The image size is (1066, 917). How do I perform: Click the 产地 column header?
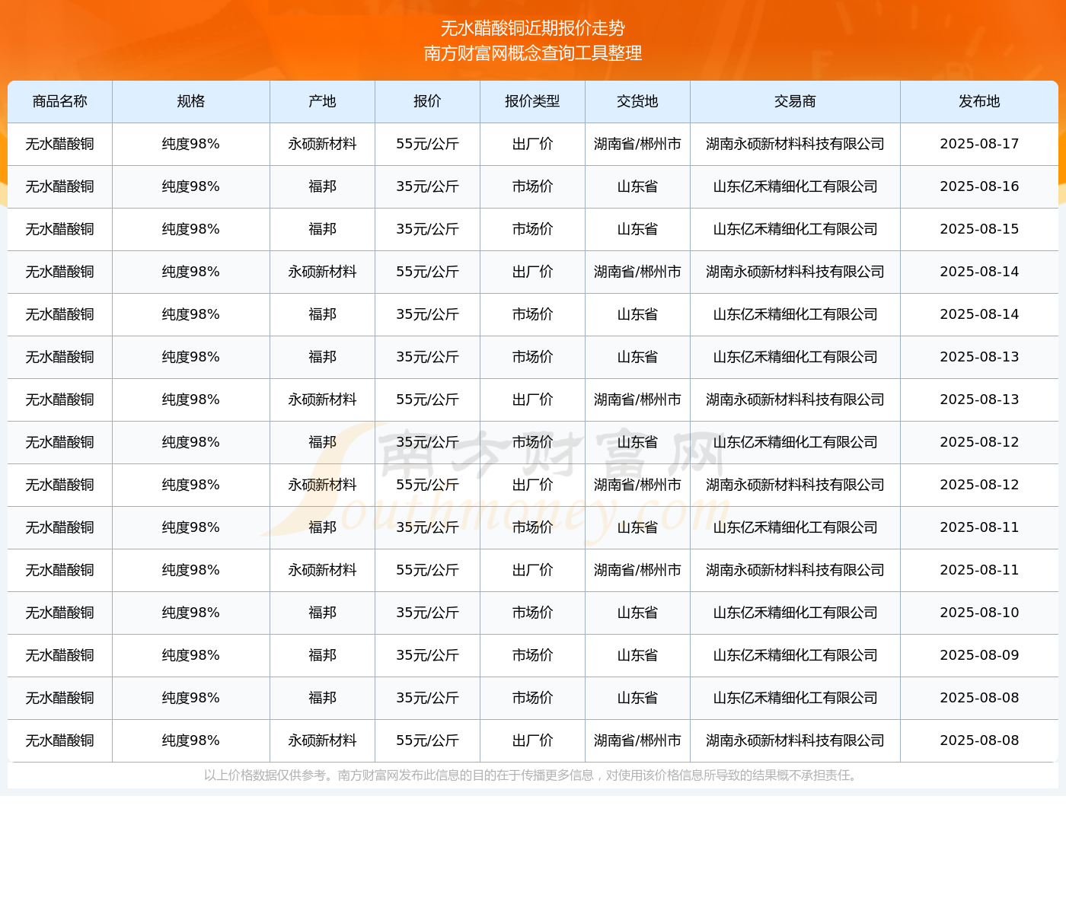(x=322, y=101)
